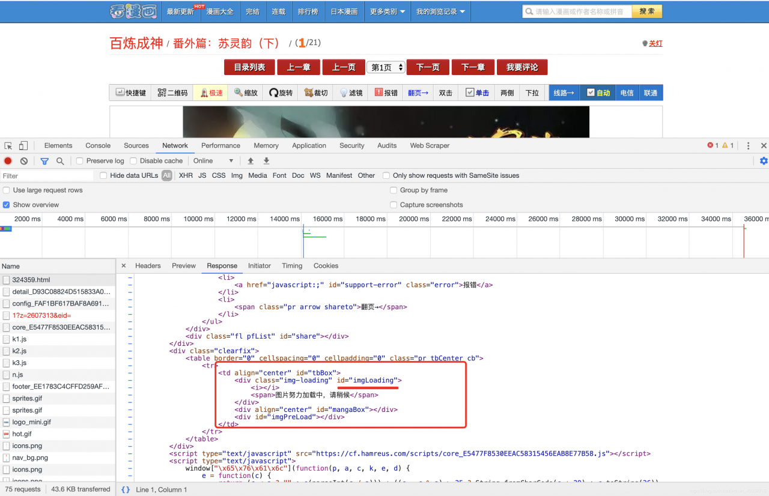The image size is (769, 496).
Task: Go to next page with 下一页
Action: pos(428,67)
